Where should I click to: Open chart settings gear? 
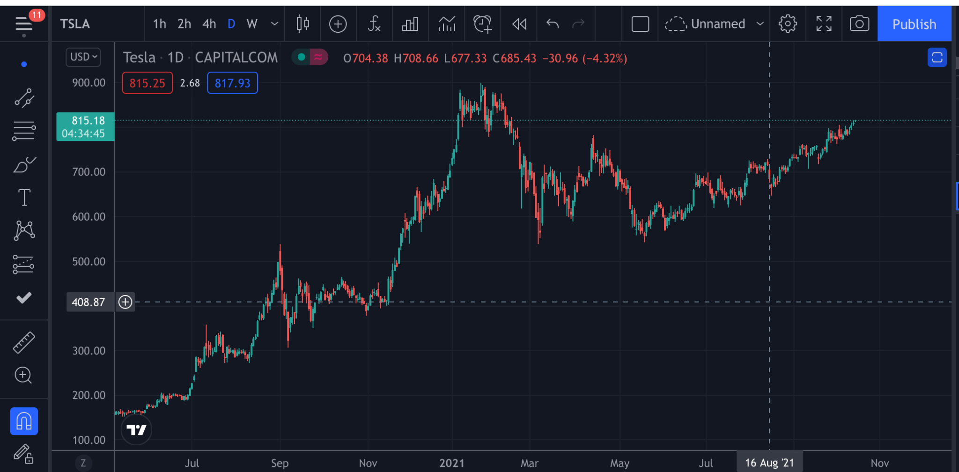click(x=788, y=24)
